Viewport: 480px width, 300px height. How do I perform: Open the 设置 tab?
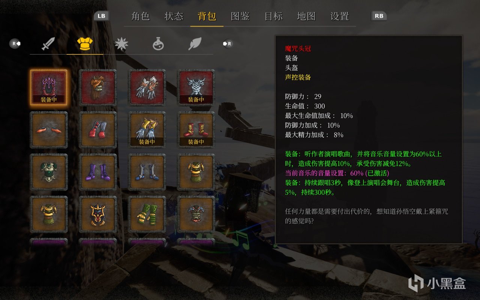[340, 16]
